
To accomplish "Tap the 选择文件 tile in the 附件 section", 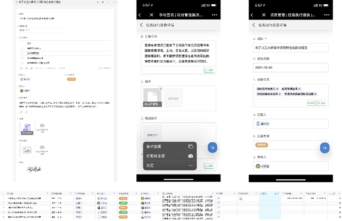I will click(173, 98).
